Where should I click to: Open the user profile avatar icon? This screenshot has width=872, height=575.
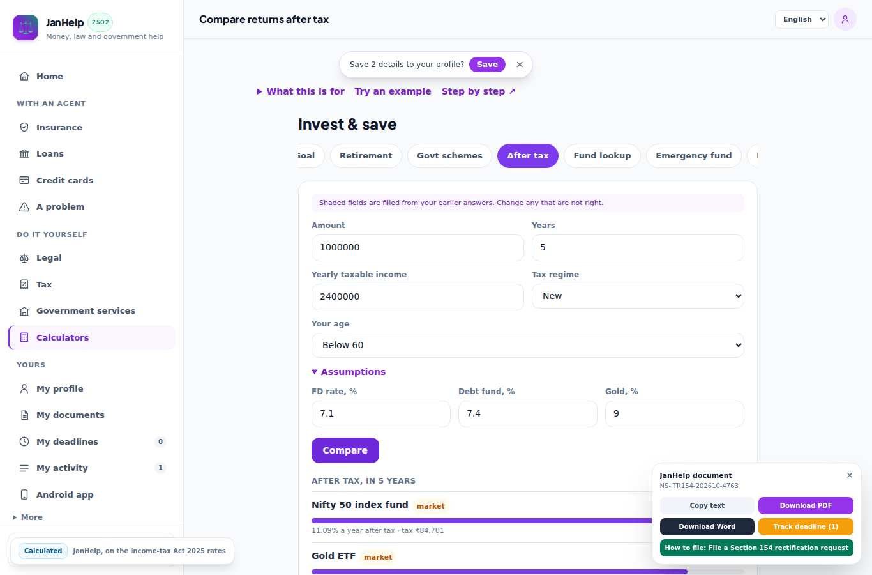[845, 19]
